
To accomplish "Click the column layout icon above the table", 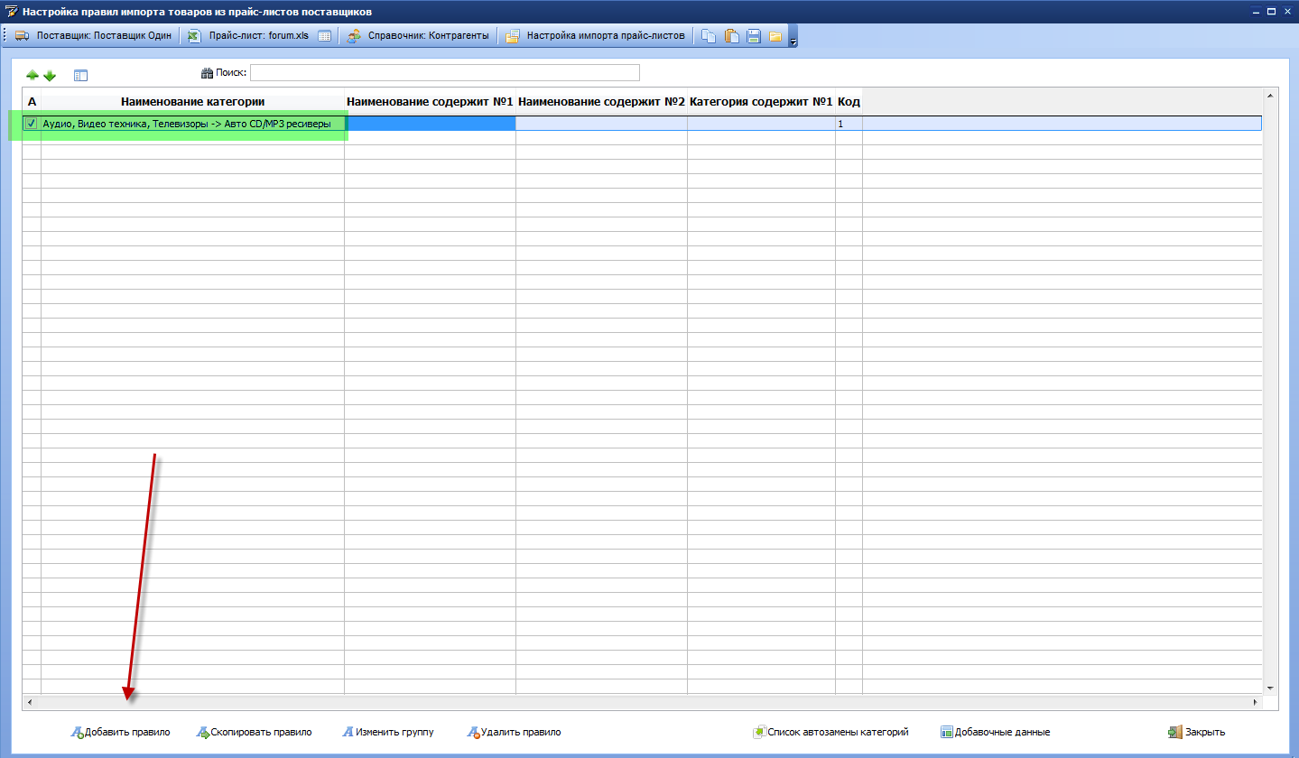I will tap(80, 76).
